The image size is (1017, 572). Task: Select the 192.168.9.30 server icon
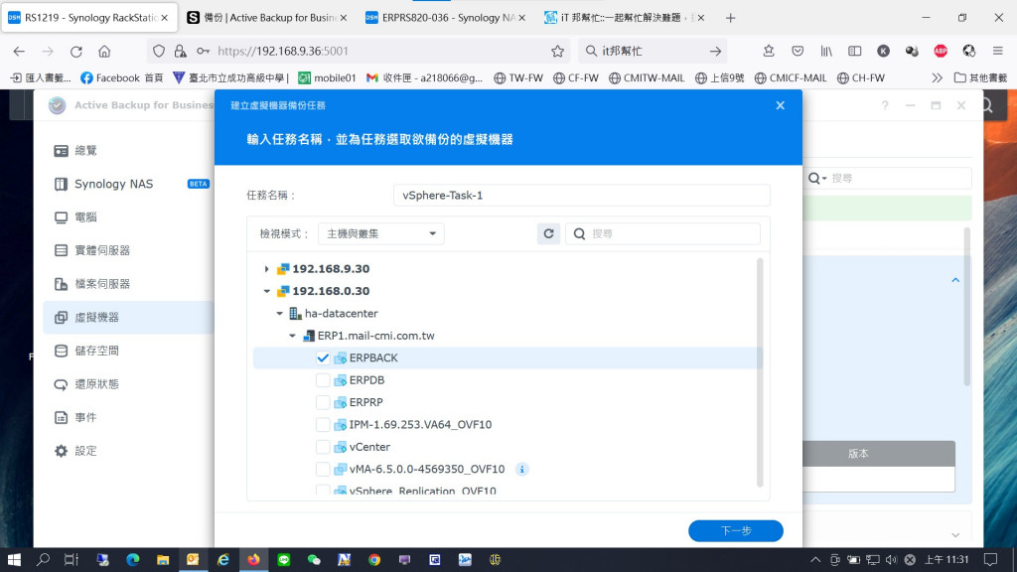click(283, 269)
